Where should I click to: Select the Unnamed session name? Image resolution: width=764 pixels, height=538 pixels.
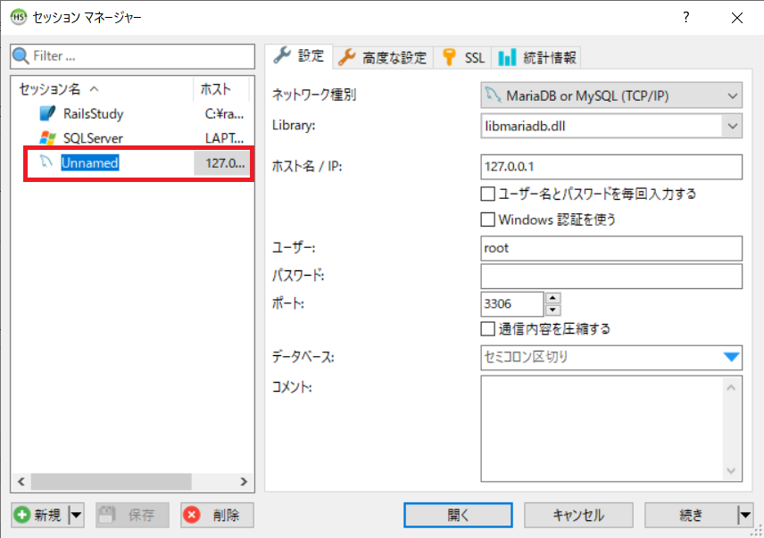(x=89, y=162)
